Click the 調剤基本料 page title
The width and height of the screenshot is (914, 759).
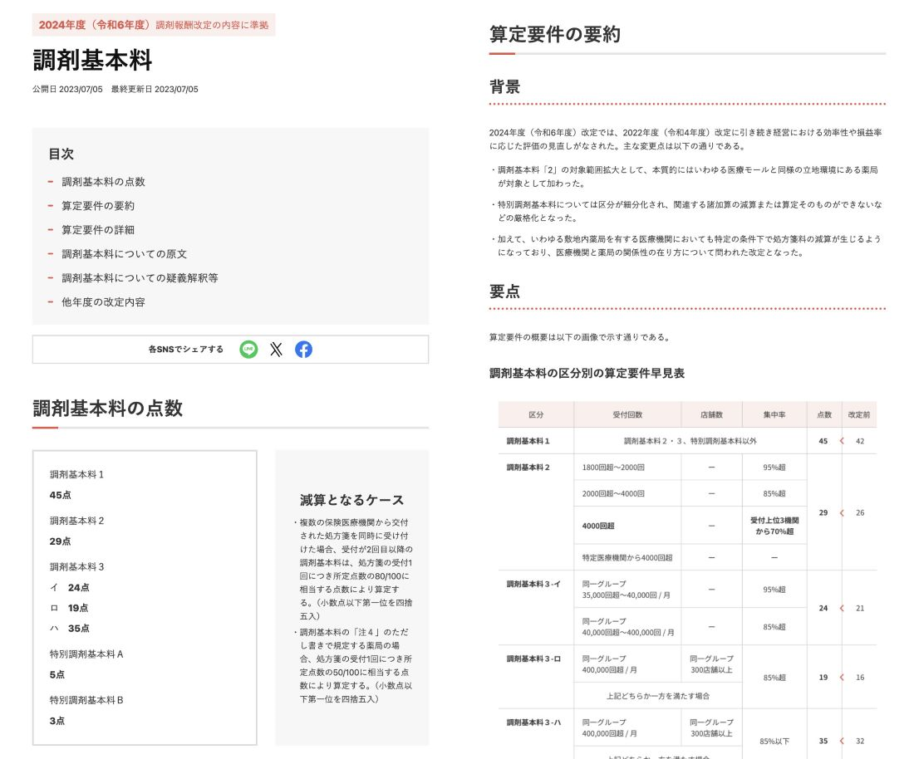click(93, 60)
